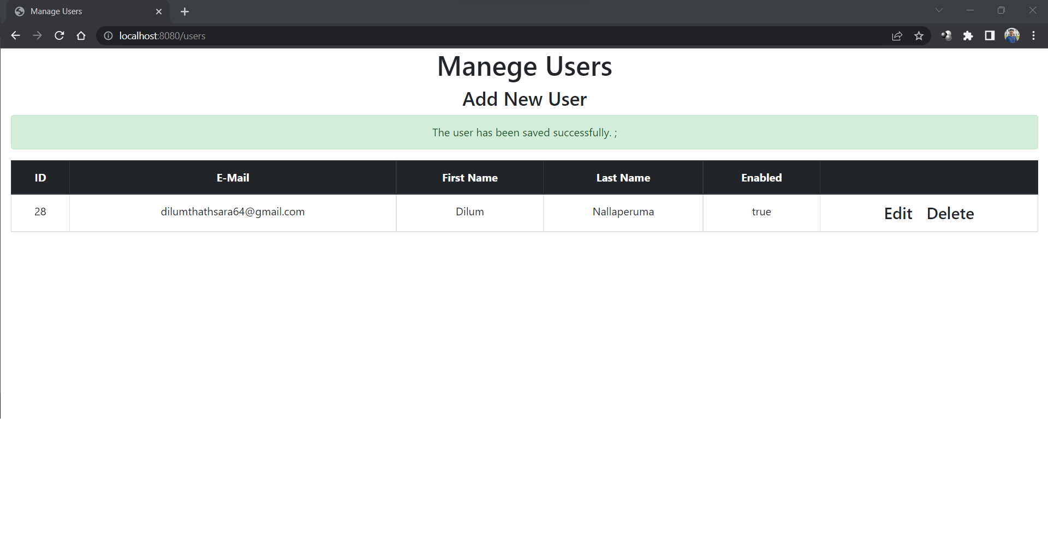
Task: Navigate forward using the forward arrow
Action: (x=37, y=35)
